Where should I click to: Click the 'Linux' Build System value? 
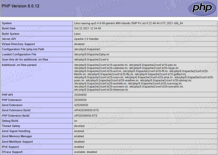[x=77, y=34]
